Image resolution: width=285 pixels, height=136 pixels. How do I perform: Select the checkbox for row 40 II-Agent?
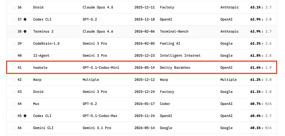pos(14,56)
